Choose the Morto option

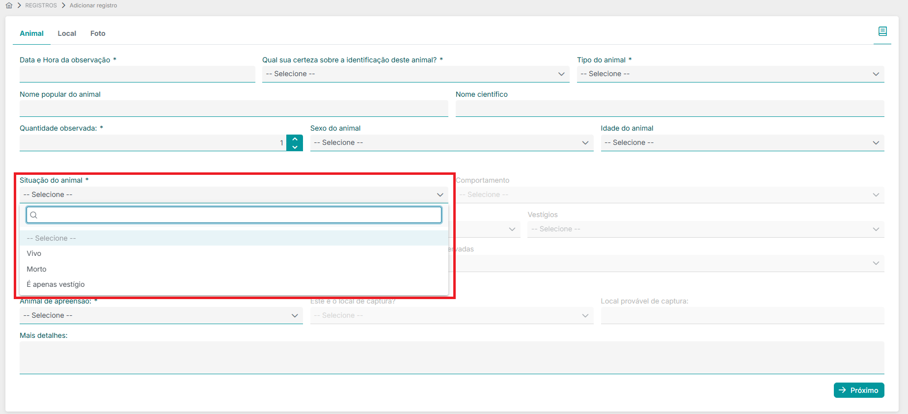pos(36,269)
